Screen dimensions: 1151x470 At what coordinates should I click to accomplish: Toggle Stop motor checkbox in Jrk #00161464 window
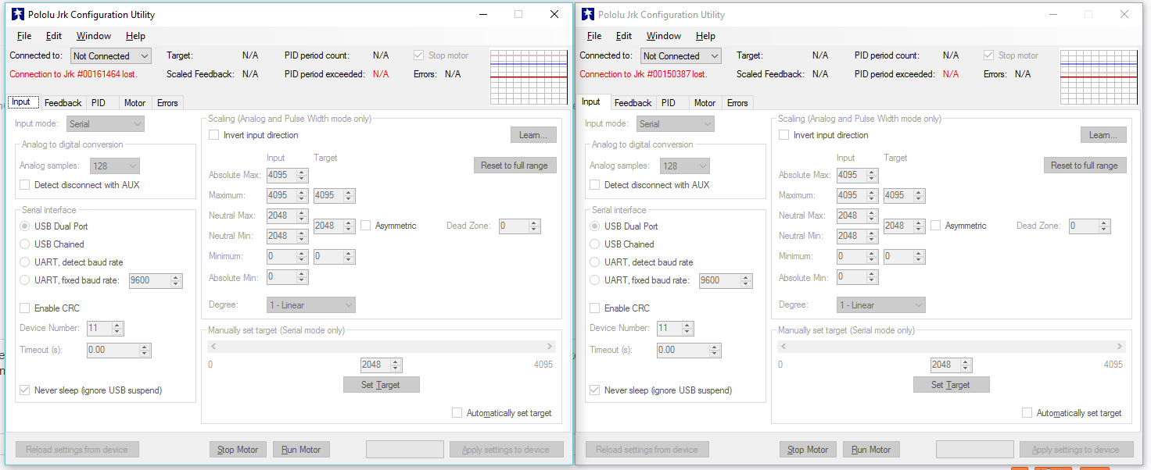click(x=419, y=55)
